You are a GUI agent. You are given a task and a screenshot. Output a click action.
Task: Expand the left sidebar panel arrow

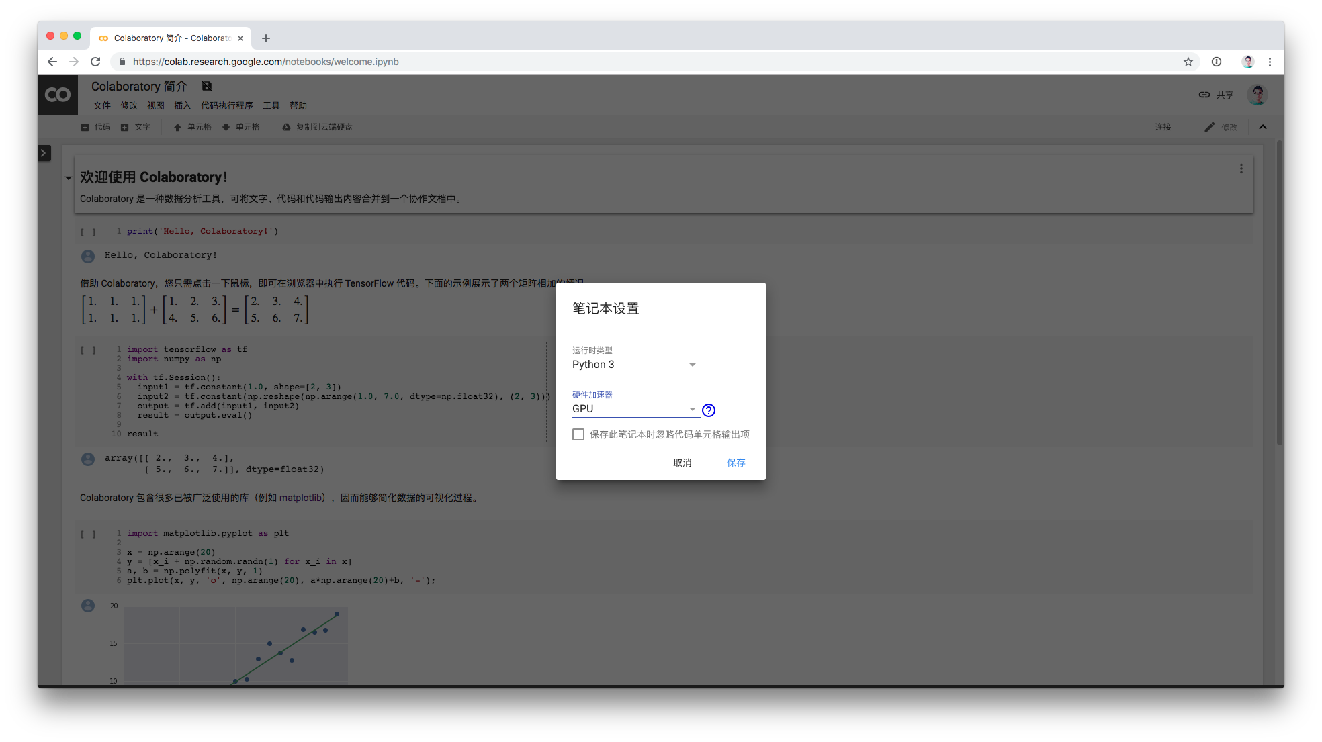44,153
